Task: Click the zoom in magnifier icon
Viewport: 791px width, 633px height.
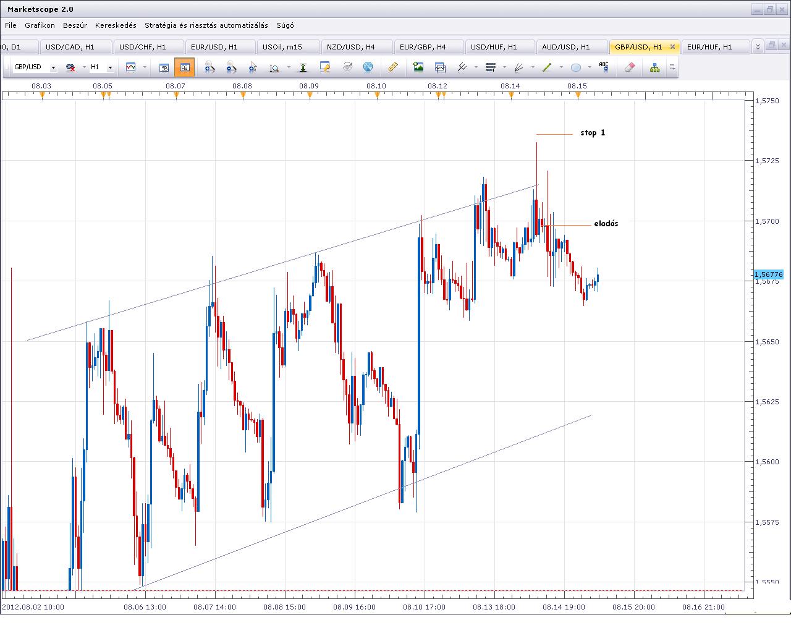Action: pyautogui.click(x=209, y=67)
